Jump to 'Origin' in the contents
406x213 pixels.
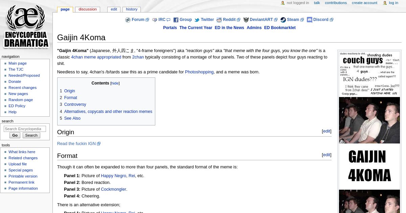69,91
